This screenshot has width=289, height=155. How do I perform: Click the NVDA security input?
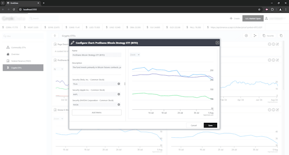pyautogui.click(x=94, y=105)
